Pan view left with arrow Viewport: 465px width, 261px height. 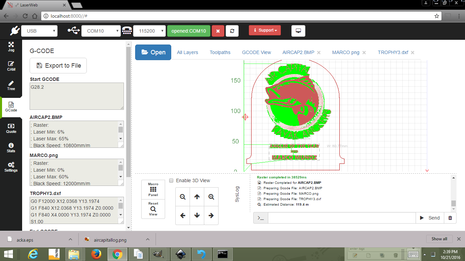point(183,215)
